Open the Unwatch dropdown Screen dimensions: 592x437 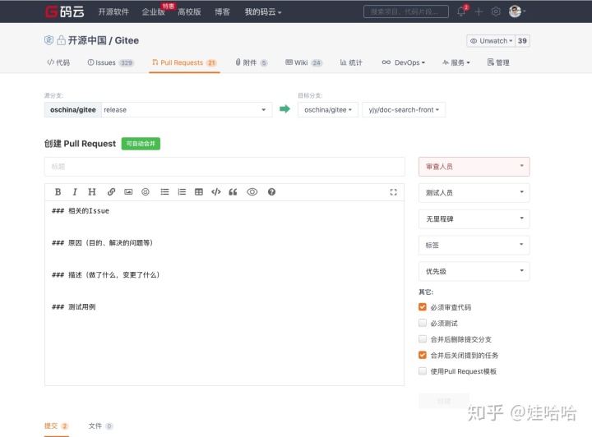pyautogui.click(x=491, y=41)
